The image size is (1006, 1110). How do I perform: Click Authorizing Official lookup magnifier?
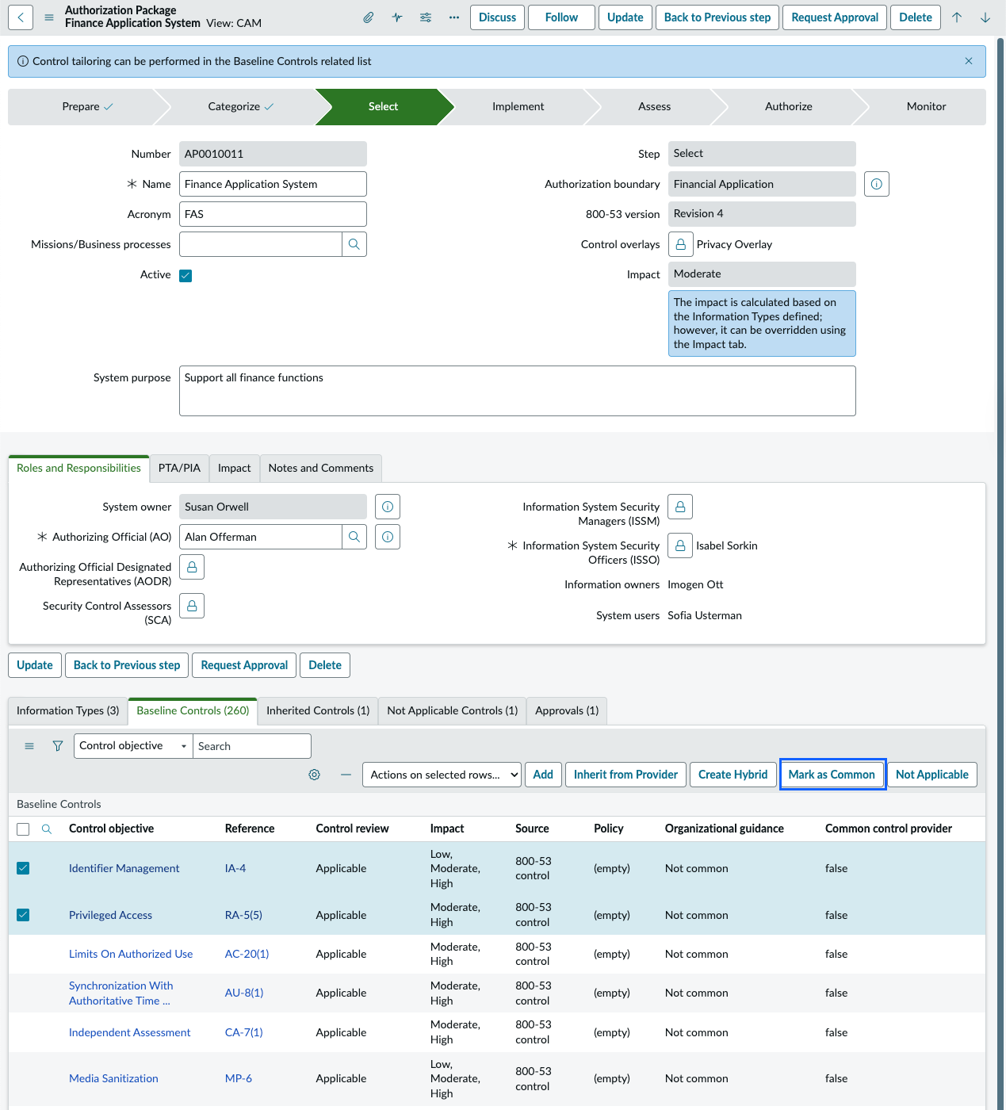354,537
